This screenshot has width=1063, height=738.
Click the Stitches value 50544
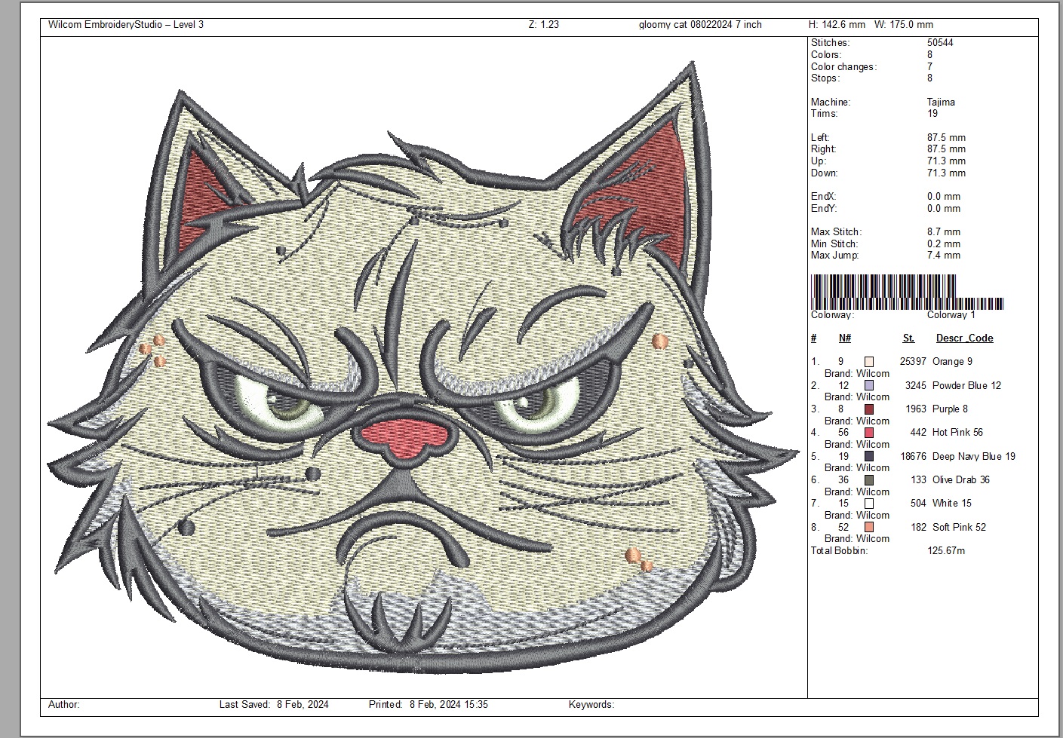pos(940,43)
